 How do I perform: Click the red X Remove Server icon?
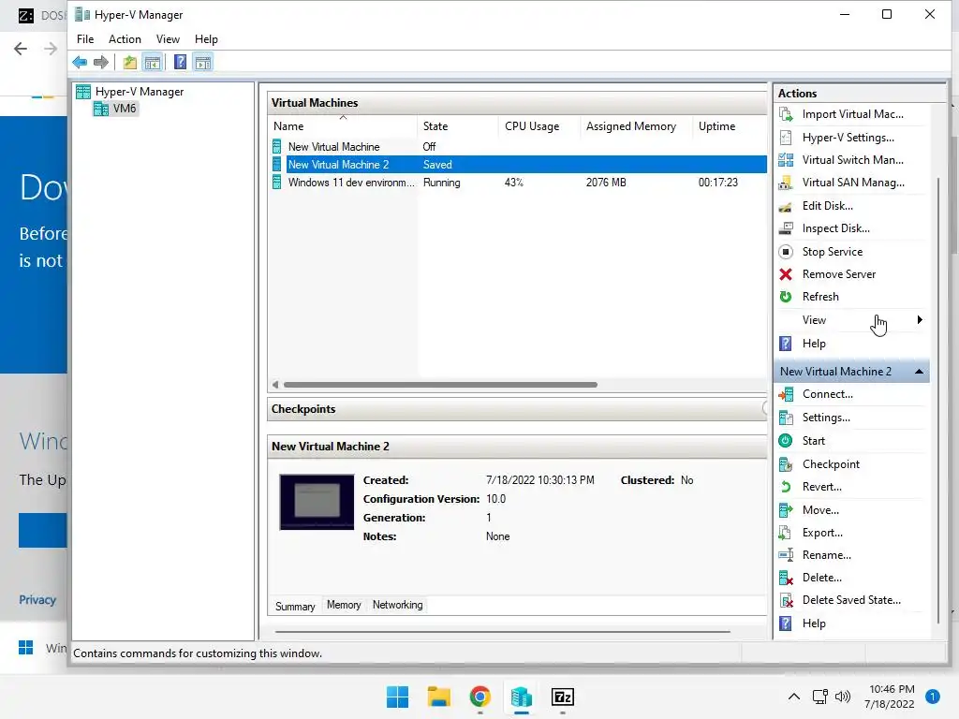[786, 274]
